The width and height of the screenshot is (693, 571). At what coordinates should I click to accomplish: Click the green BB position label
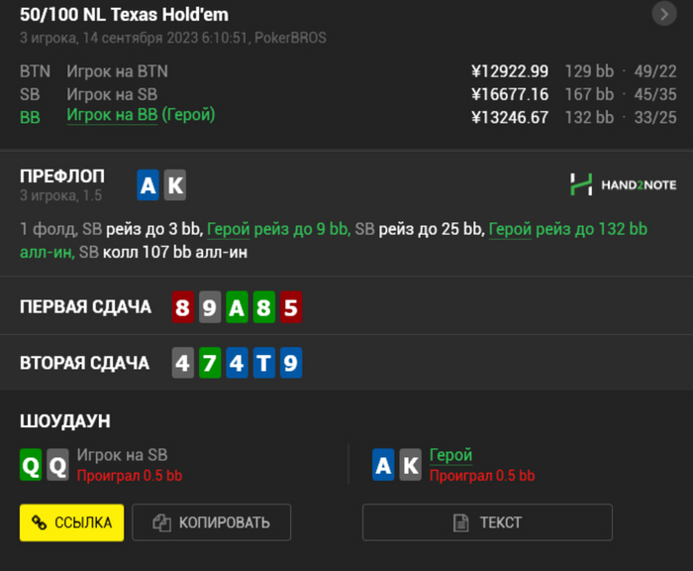pyautogui.click(x=30, y=117)
